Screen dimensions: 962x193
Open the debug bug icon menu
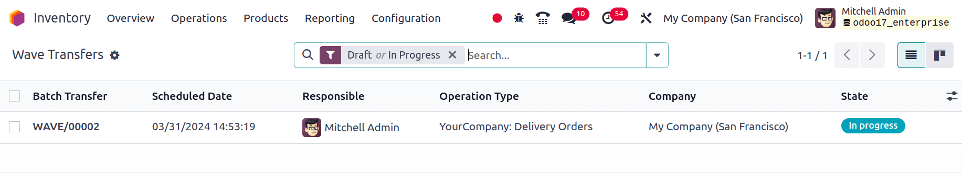click(x=519, y=18)
